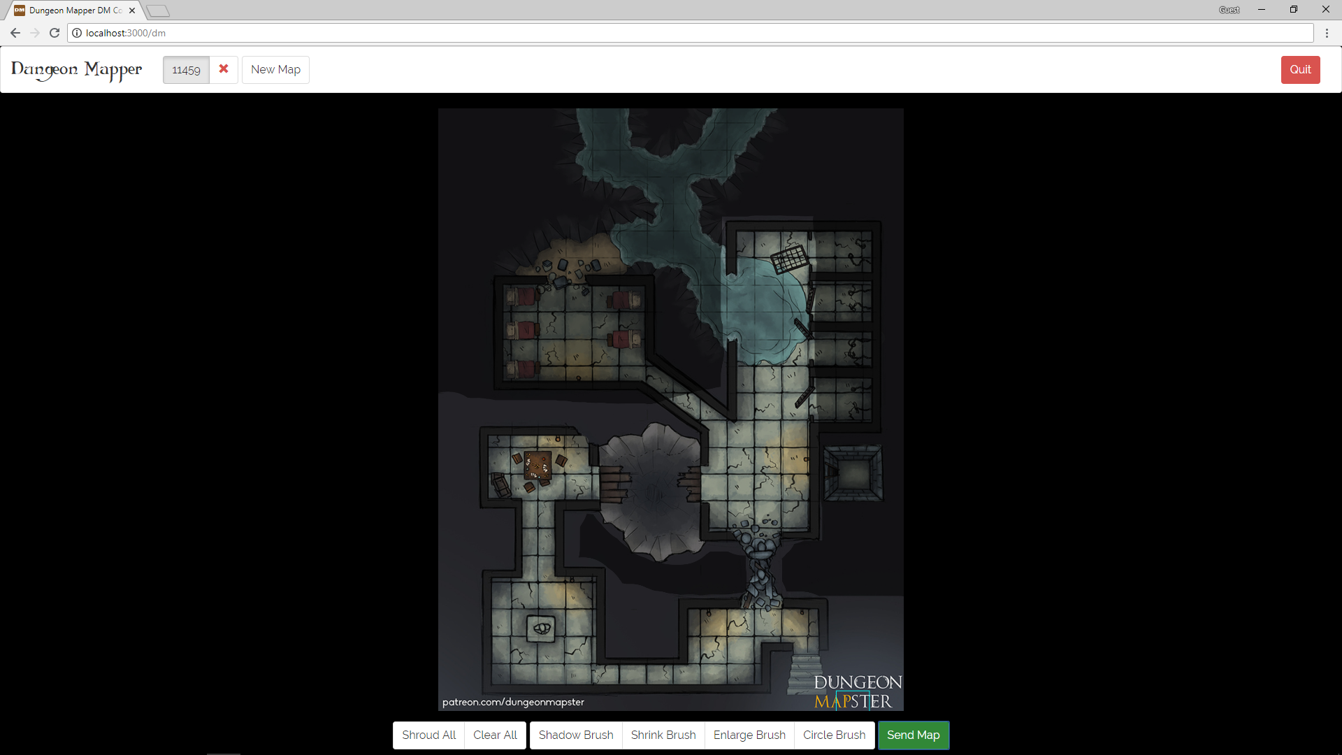The width and height of the screenshot is (1342, 755).
Task: Click Shrink Brush button
Action: [663, 735]
